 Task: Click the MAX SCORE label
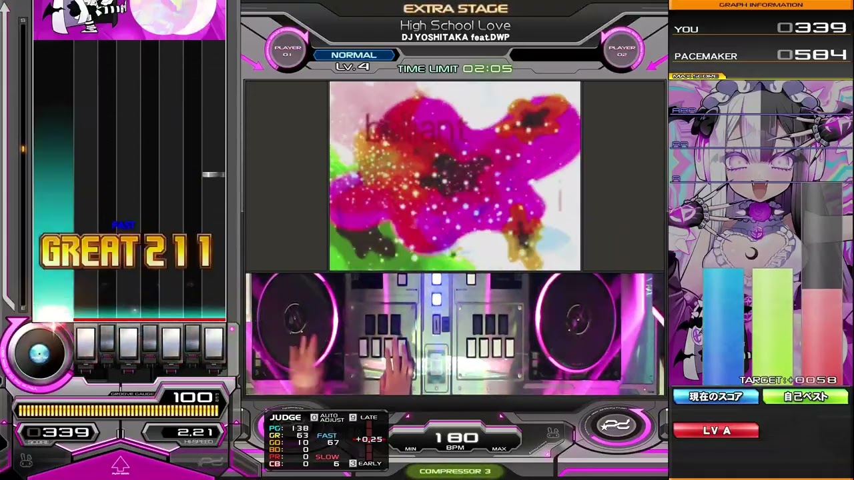(695, 76)
